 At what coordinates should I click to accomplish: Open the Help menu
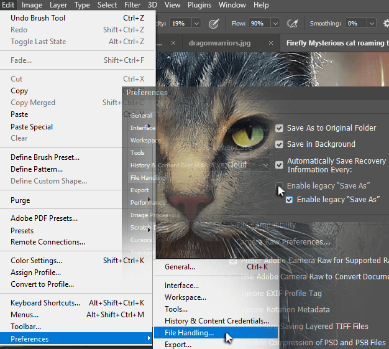click(261, 5)
